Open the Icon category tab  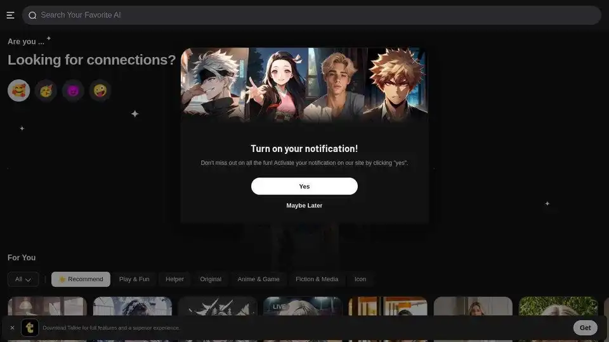[x=360, y=279]
